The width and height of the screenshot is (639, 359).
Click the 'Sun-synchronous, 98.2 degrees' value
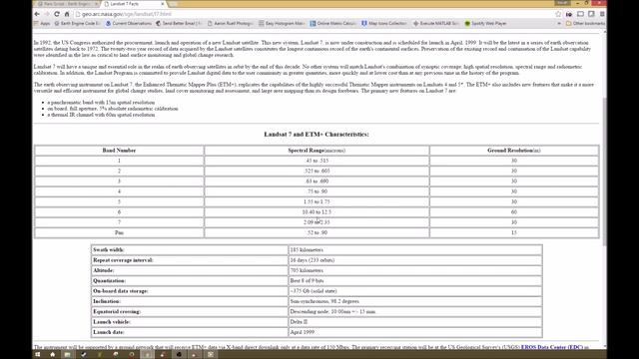pyautogui.click(x=324, y=301)
